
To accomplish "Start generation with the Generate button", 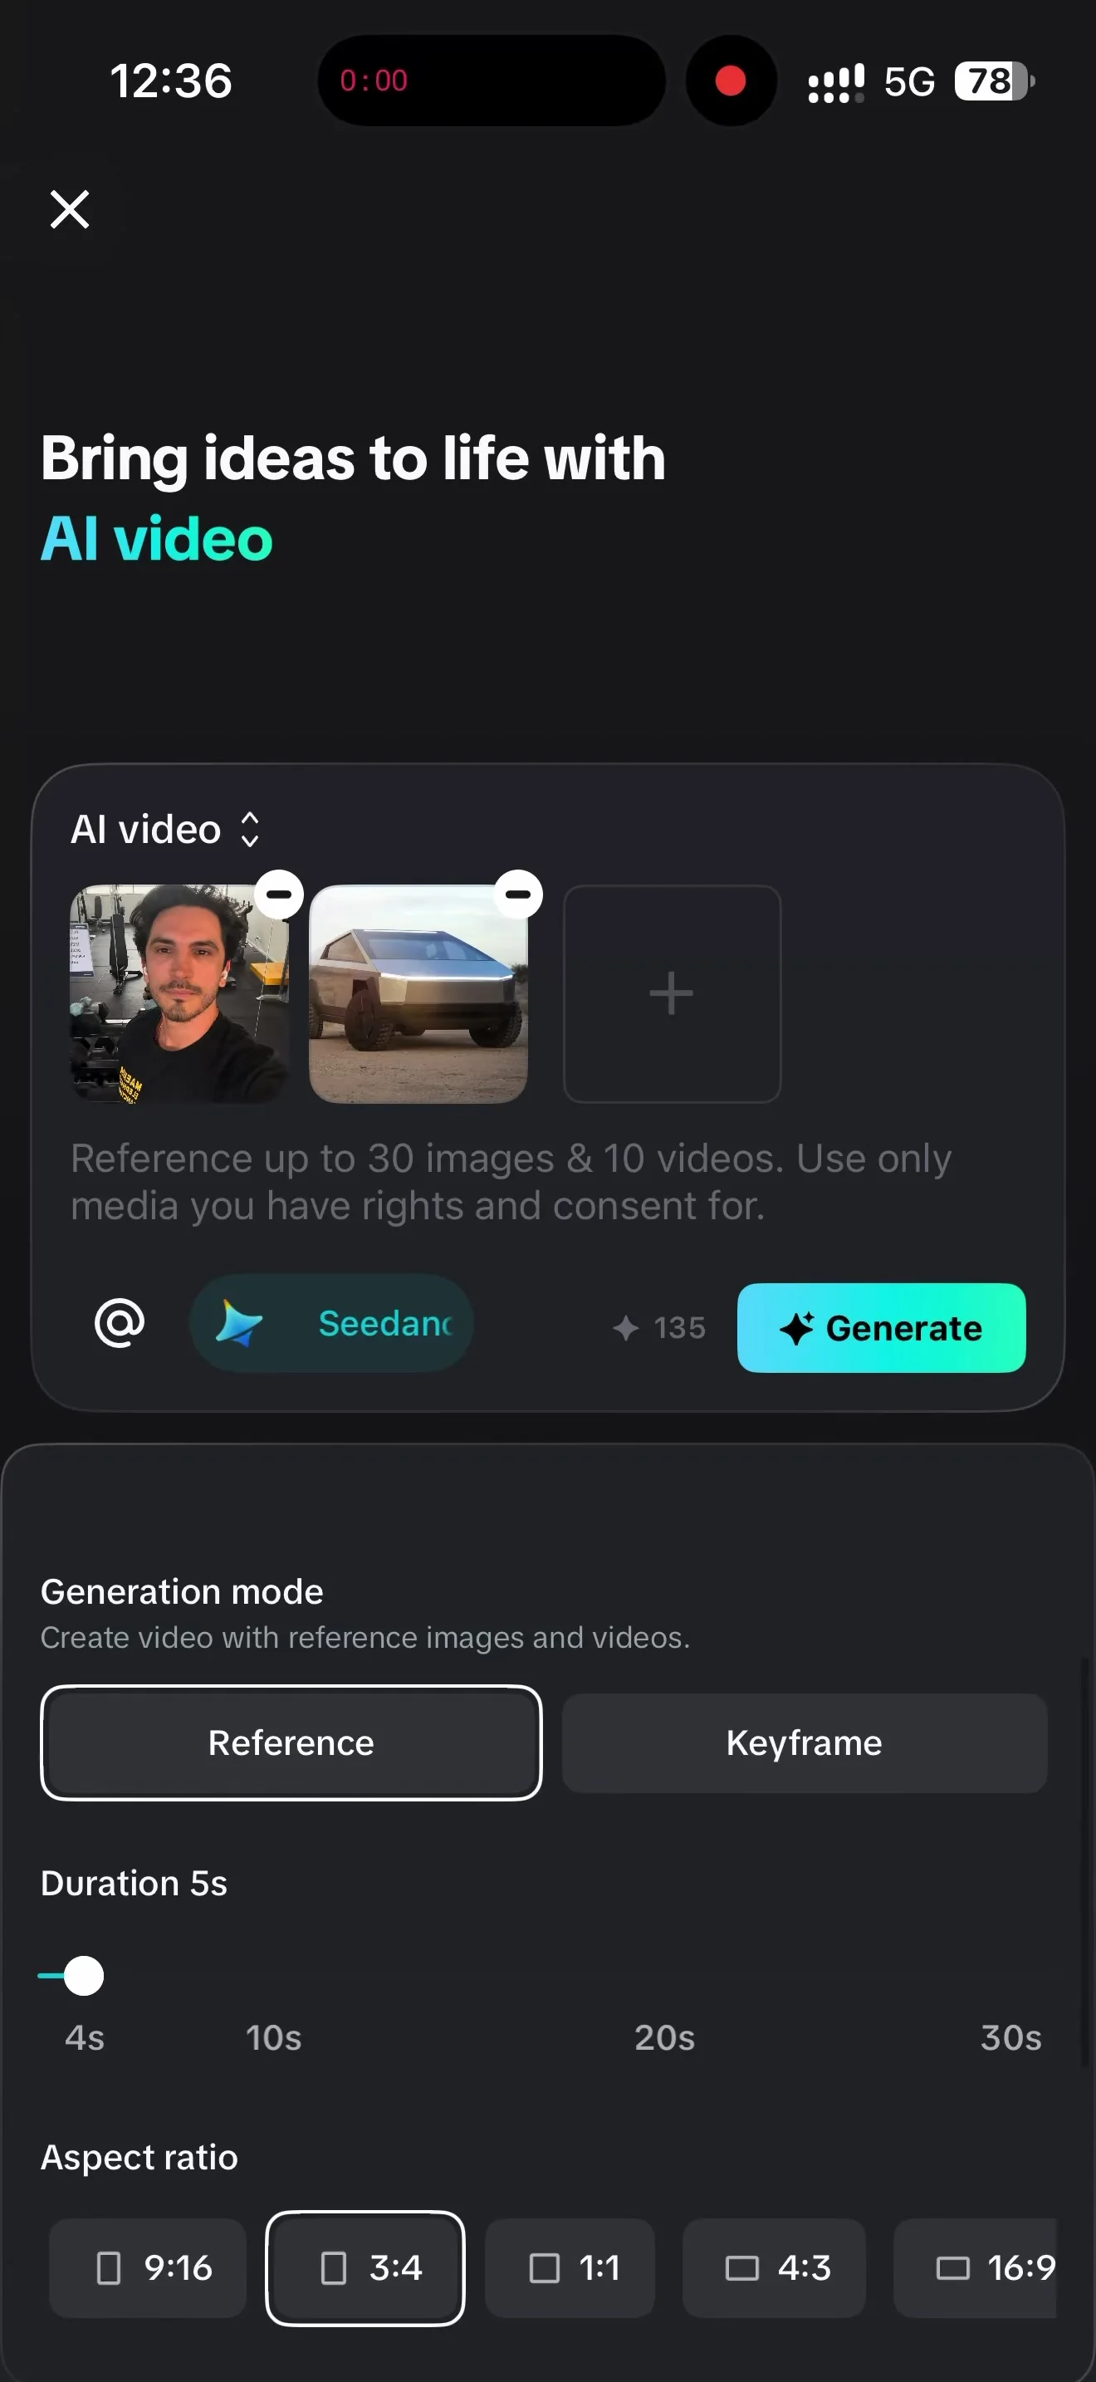I will tap(881, 1328).
